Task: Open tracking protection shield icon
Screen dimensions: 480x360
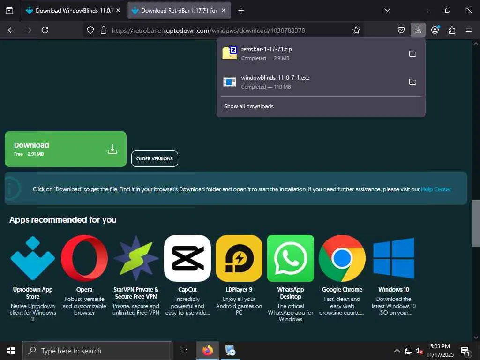Action: click(90, 30)
